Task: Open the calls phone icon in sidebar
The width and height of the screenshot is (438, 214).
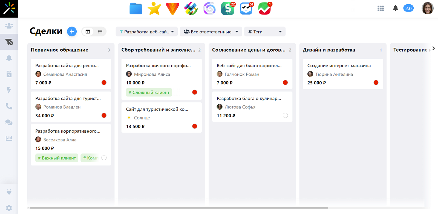Action: (9, 106)
